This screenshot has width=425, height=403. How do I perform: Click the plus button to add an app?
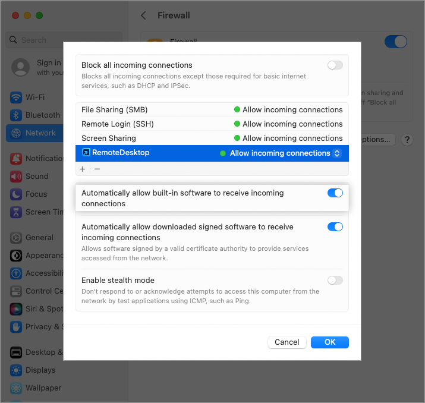pyautogui.click(x=83, y=169)
